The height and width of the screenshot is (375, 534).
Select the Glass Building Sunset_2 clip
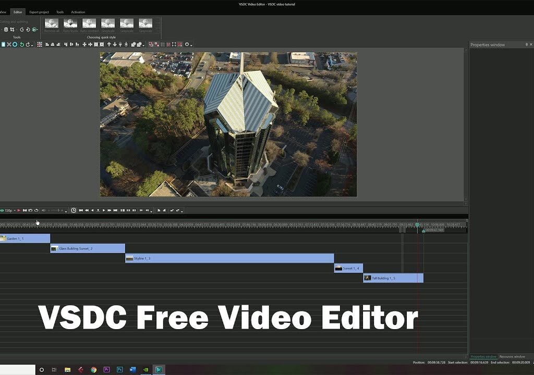point(88,248)
